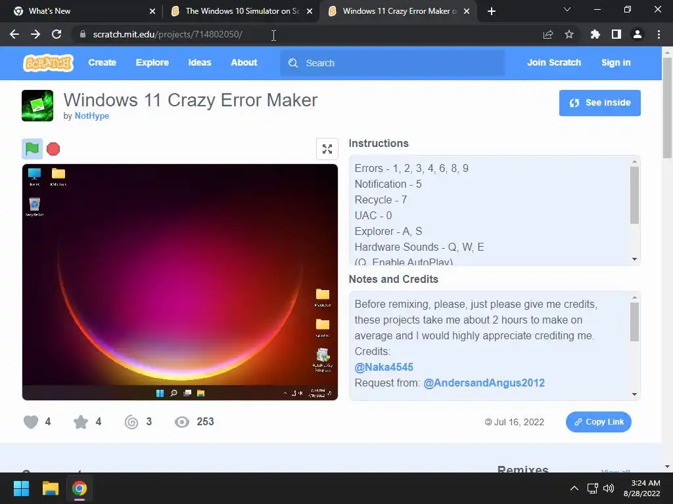Click Notes and Credits scrollbar thumb
673x504 pixels.
pos(634,322)
